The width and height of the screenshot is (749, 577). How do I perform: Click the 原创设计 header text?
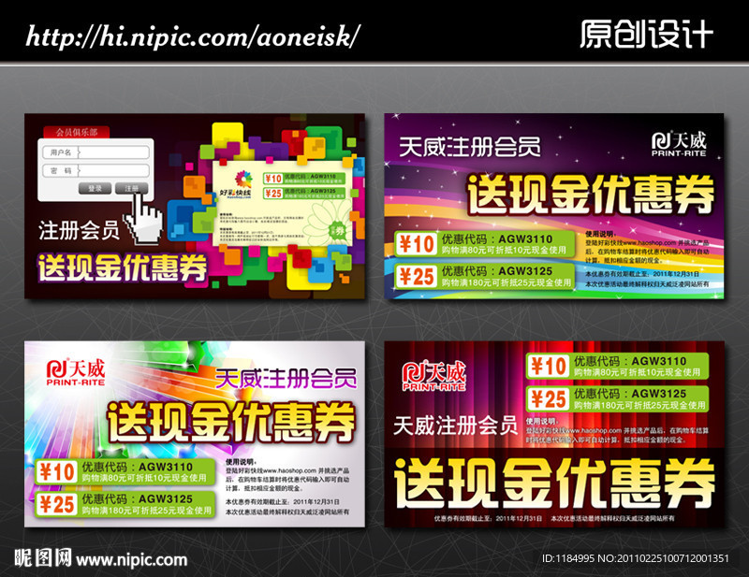(646, 35)
